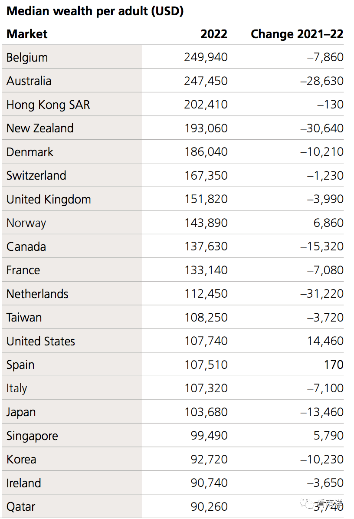
Task: Click the table title Median wealth per adult
Action: tap(95, 11)
